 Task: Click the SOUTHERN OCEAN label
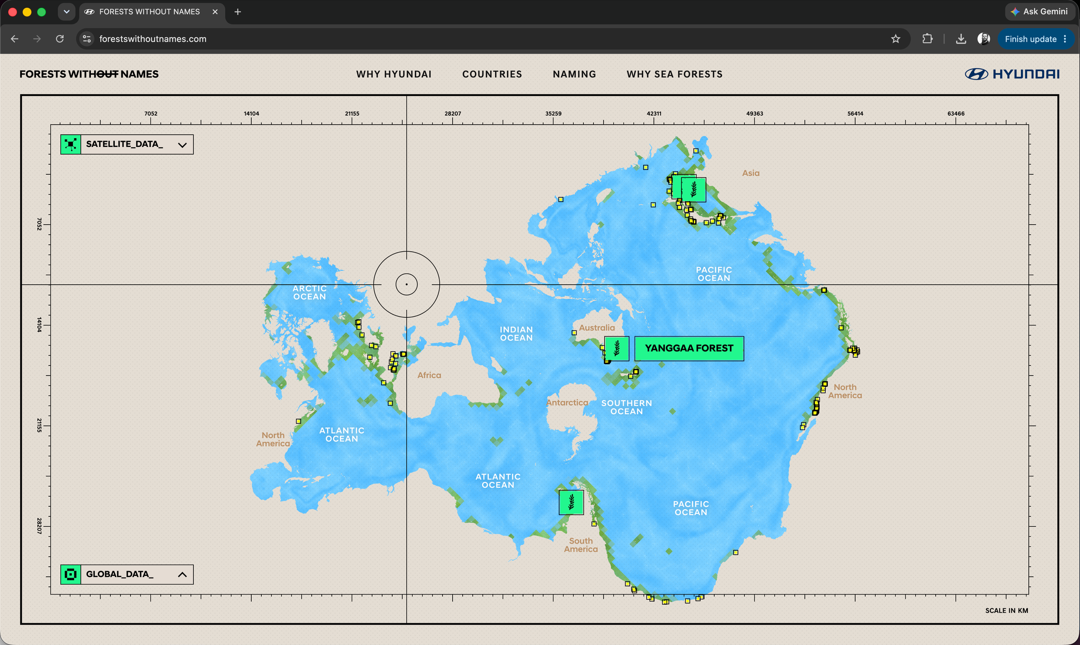point(627,407)
